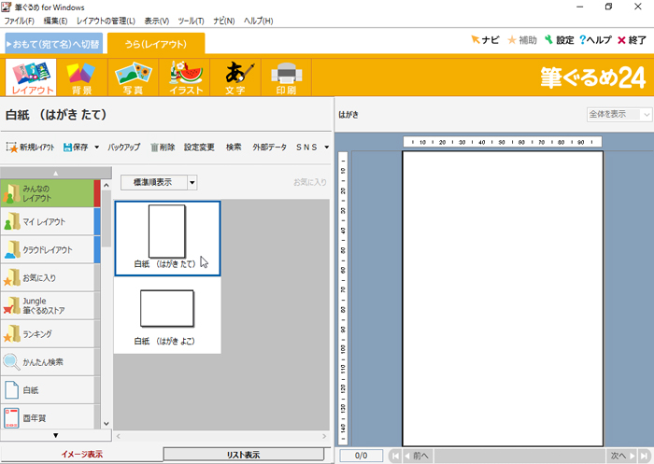Open the 背景 (Background) ribbon icon
The width and height of the screenshot is (654, 464).
click(81, 77)
